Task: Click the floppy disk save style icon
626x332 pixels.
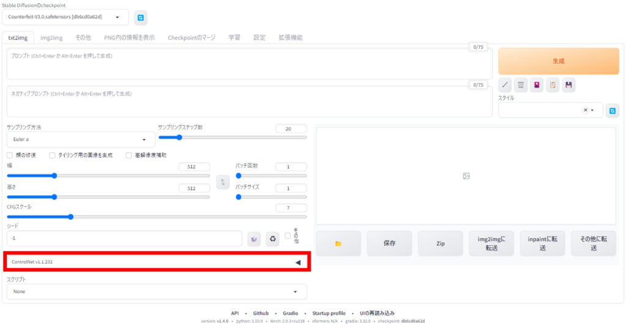Action: 569,85
